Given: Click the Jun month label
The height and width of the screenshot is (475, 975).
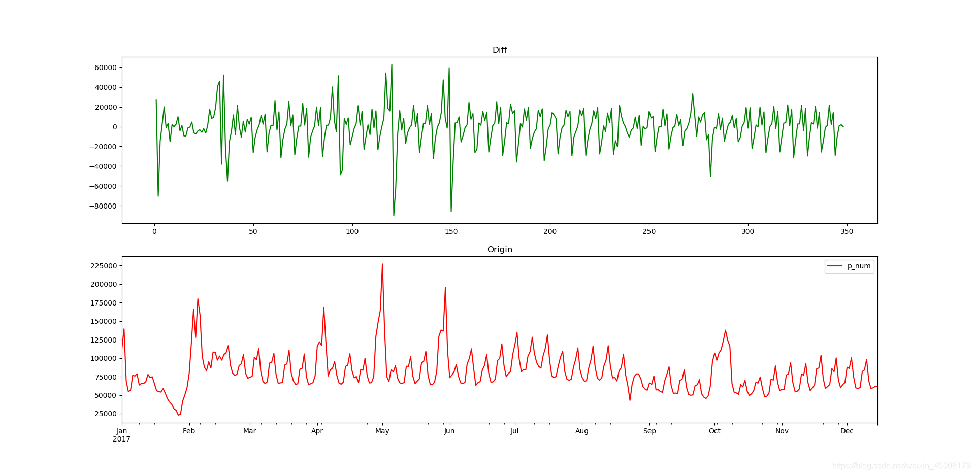Looking at the screenshot, I should (x=449, y=431).
